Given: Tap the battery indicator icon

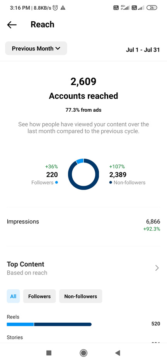Looking at the screenshot, I should point(152,8).
